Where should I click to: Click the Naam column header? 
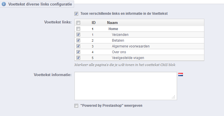pyautogui.click(x=112, y=23)
